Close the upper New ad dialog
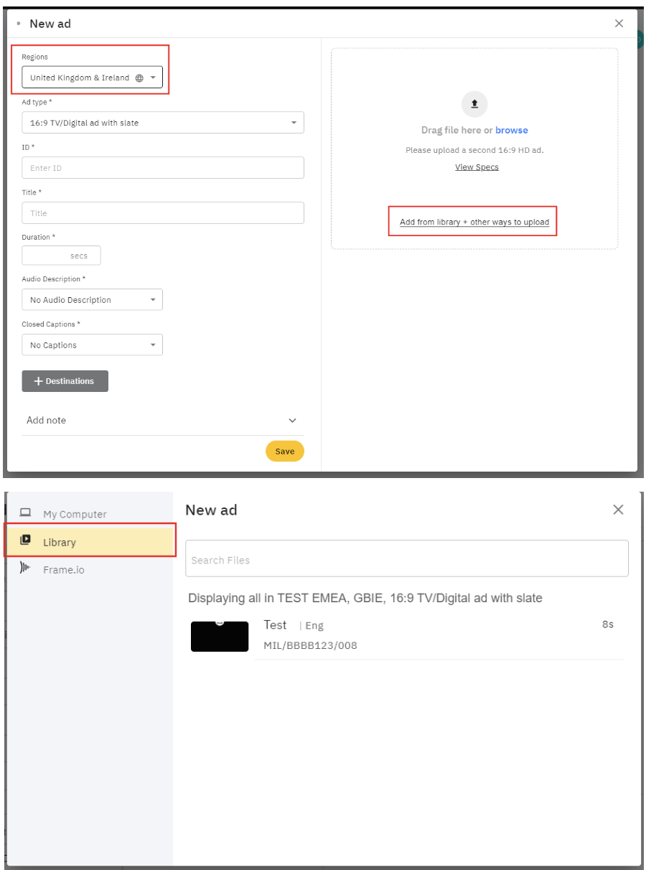This screenshot has width=646, height=870. (x=619, y=24)
